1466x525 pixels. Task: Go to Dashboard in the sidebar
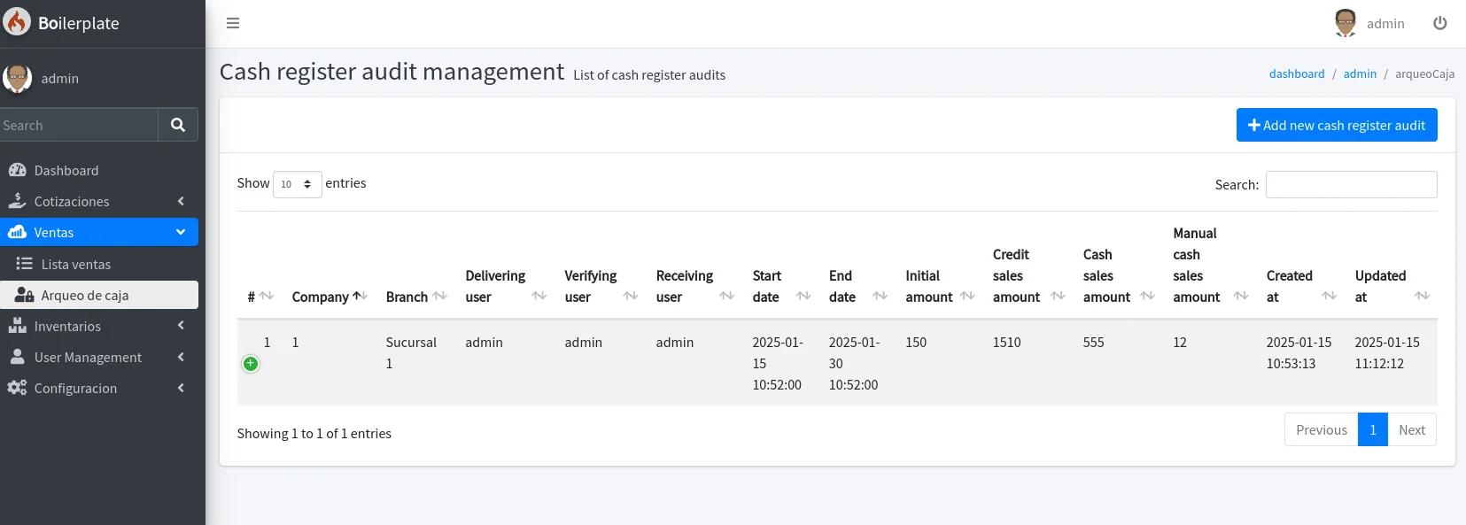coord(66,170)
